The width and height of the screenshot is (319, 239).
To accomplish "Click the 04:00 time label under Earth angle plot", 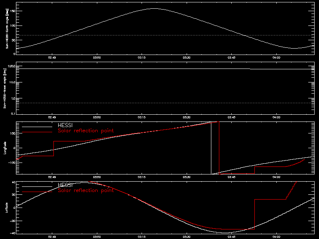I will pos(276,58).
